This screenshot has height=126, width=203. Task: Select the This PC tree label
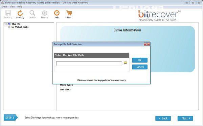click(16, 24)
